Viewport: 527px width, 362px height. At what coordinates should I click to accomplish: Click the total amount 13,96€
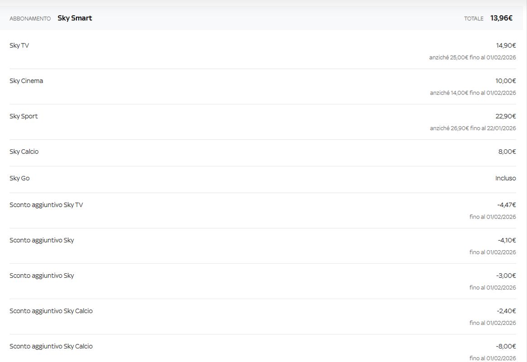pos(501,18)
